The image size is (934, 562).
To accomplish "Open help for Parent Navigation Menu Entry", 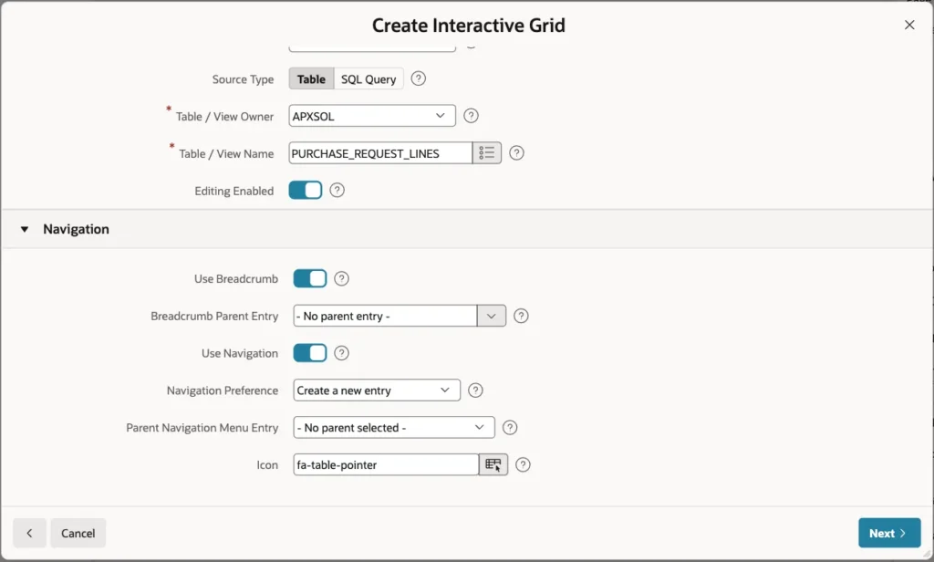I will (x=510, y=427).
